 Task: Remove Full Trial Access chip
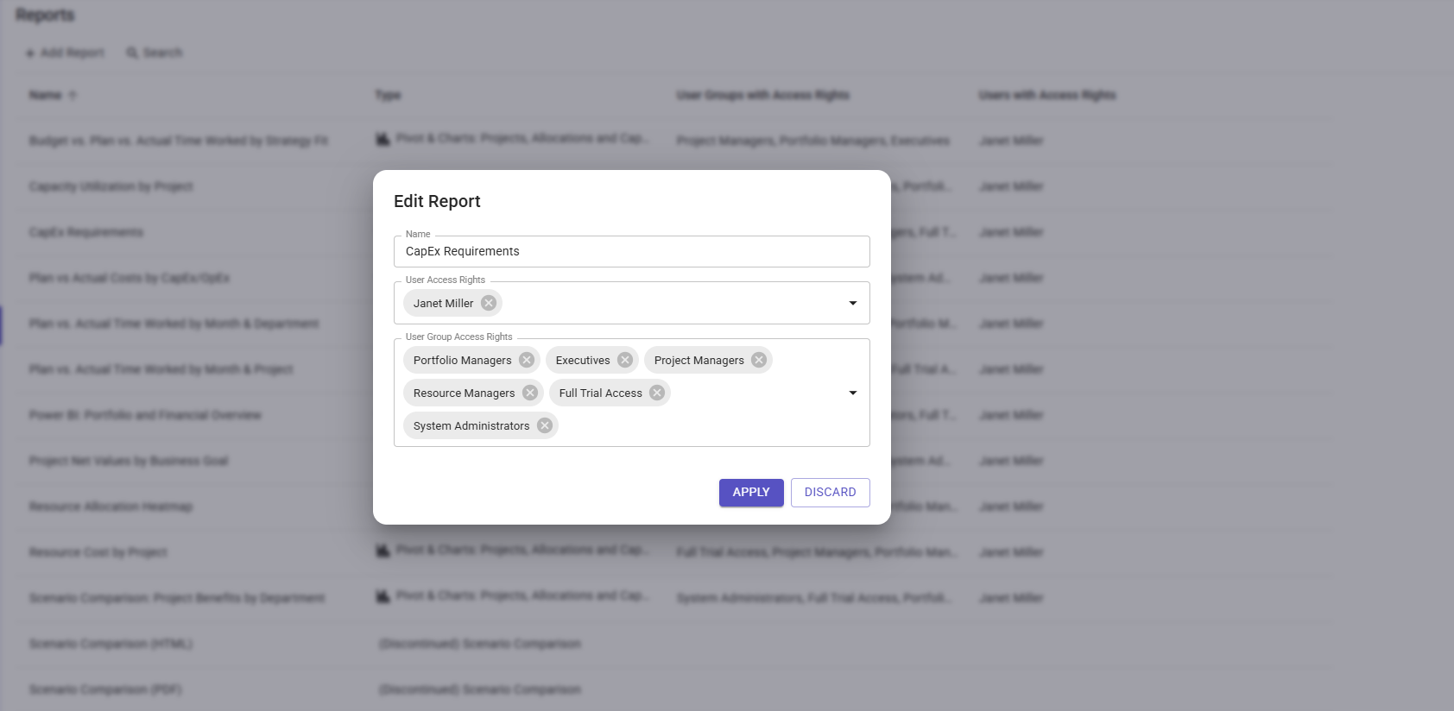pyautogui.click(x=657, y=393)
